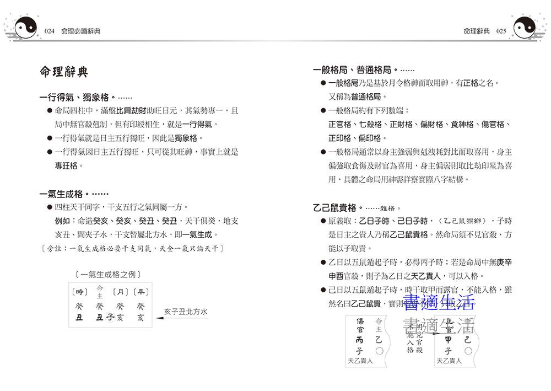Click the line starting 命局四柱中

pyautogui.click(x=147, y=111)
